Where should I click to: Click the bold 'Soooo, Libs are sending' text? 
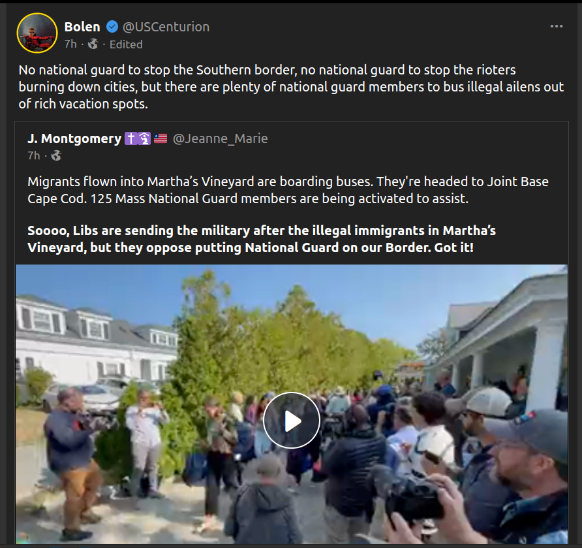262,239
